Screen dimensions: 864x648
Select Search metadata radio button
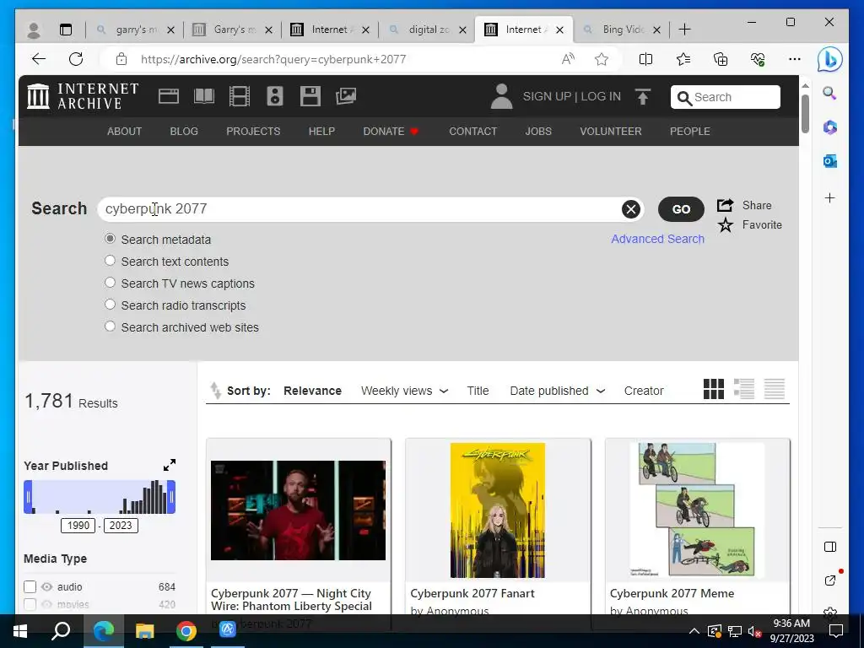(x=111, y=239)
